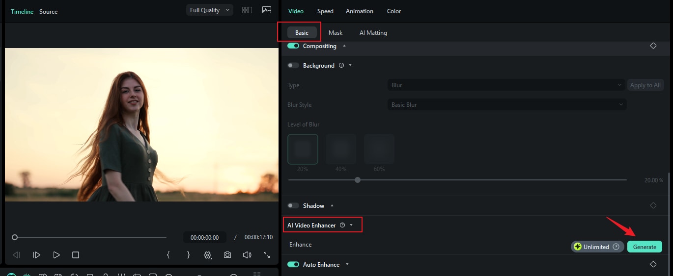
Task: Enable the Background toggle
Action: click(x=293, y=66)
